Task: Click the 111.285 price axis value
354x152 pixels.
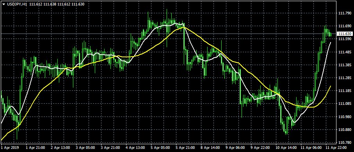Action: [344, 78]
